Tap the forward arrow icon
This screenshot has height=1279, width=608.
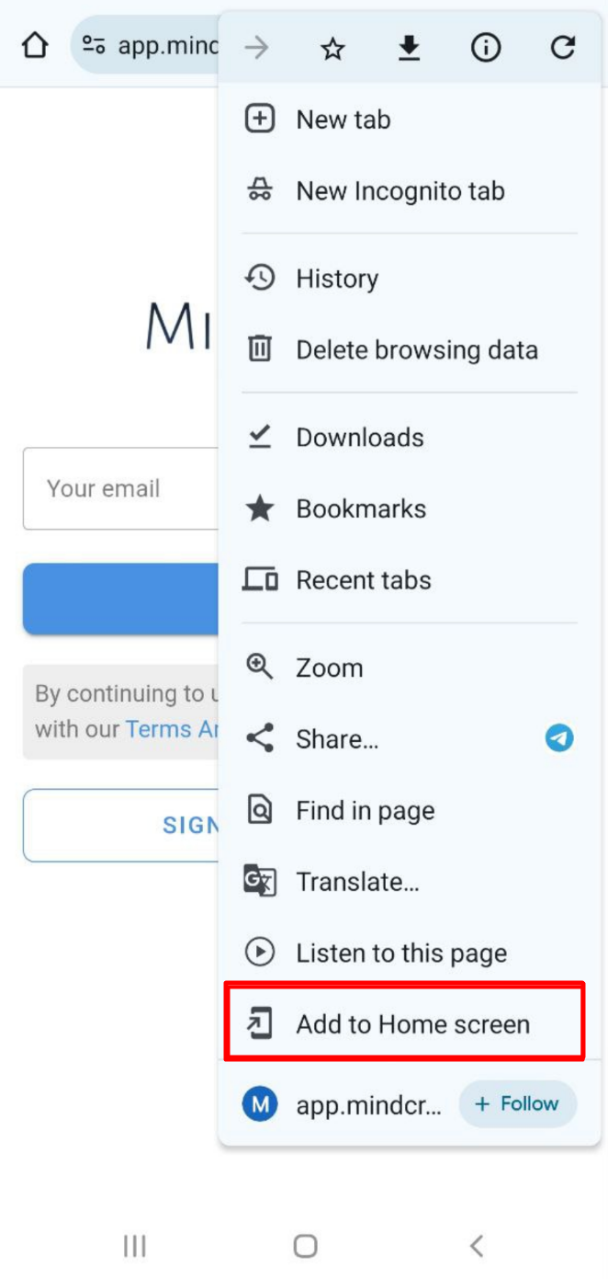256,48
